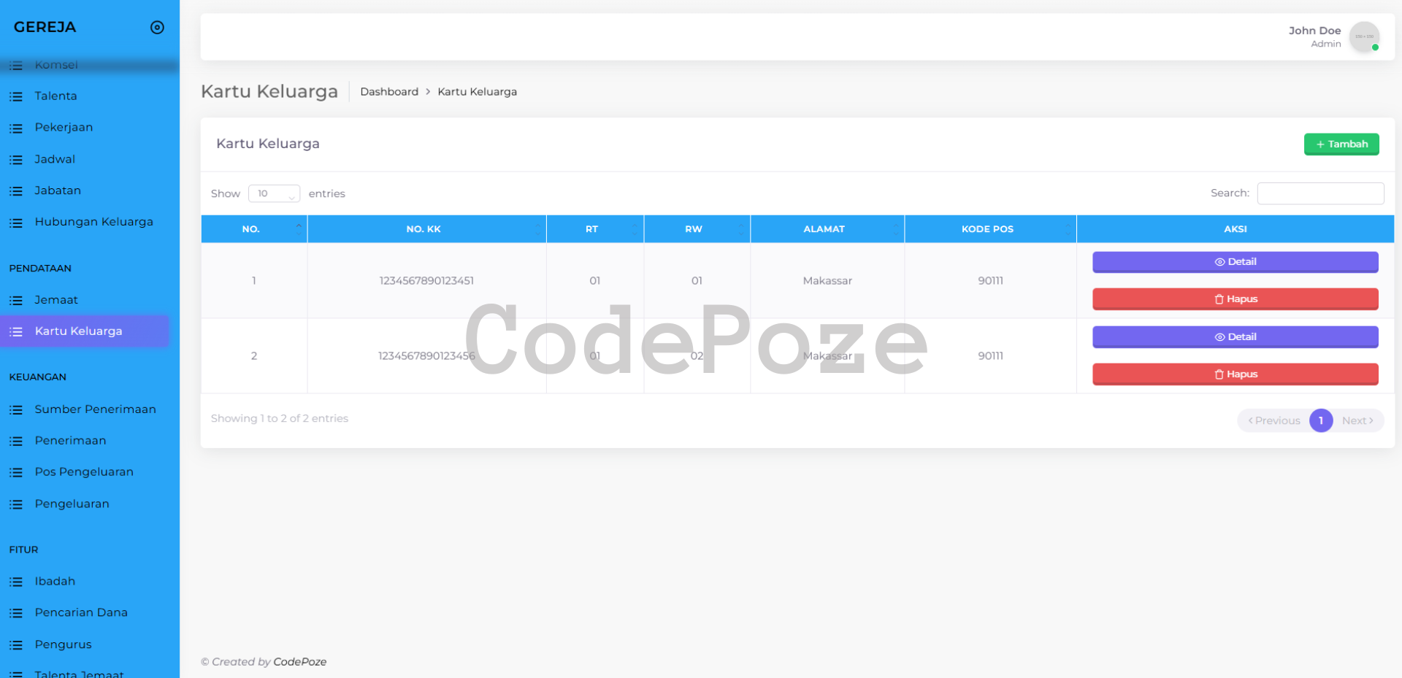Sort the table by KODE POS column
The width and height of the screenshot is (1402, 678).
987,229
